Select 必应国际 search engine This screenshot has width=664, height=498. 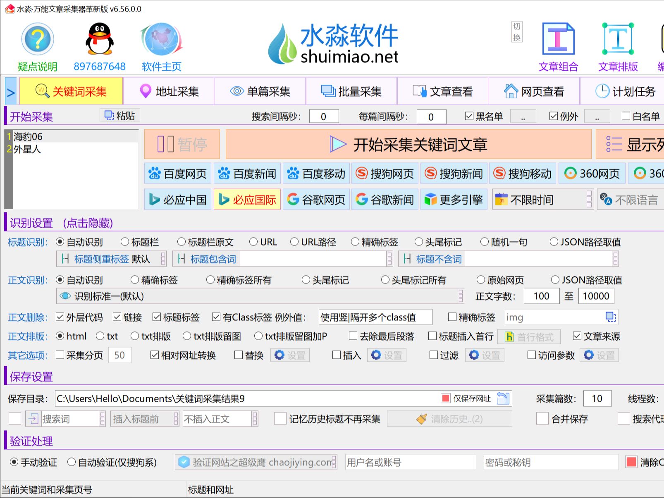[x=247, y=200]
